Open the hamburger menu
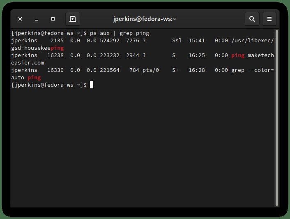 [269, 19]
